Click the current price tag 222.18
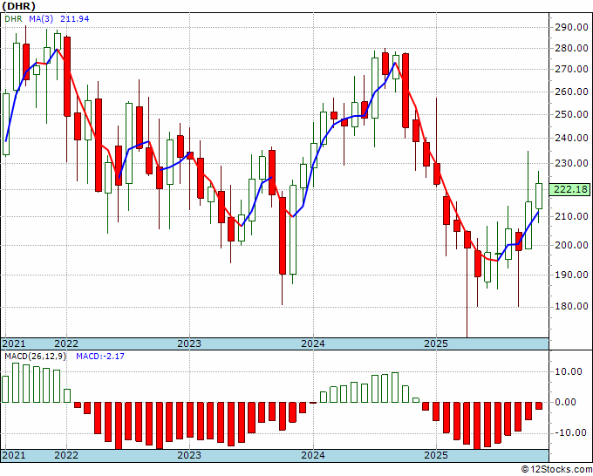Image resolution: width=593 pixels, height=476 pixels. click(572, 189)
